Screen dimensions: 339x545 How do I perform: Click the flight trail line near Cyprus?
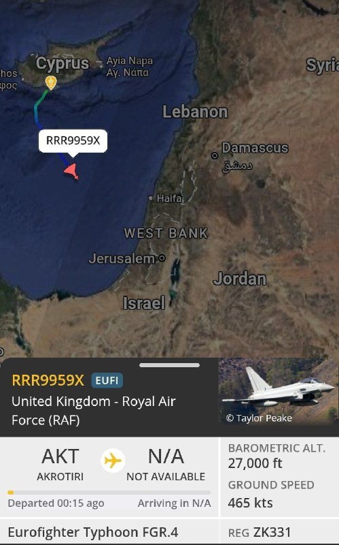(x=37, y=108)
